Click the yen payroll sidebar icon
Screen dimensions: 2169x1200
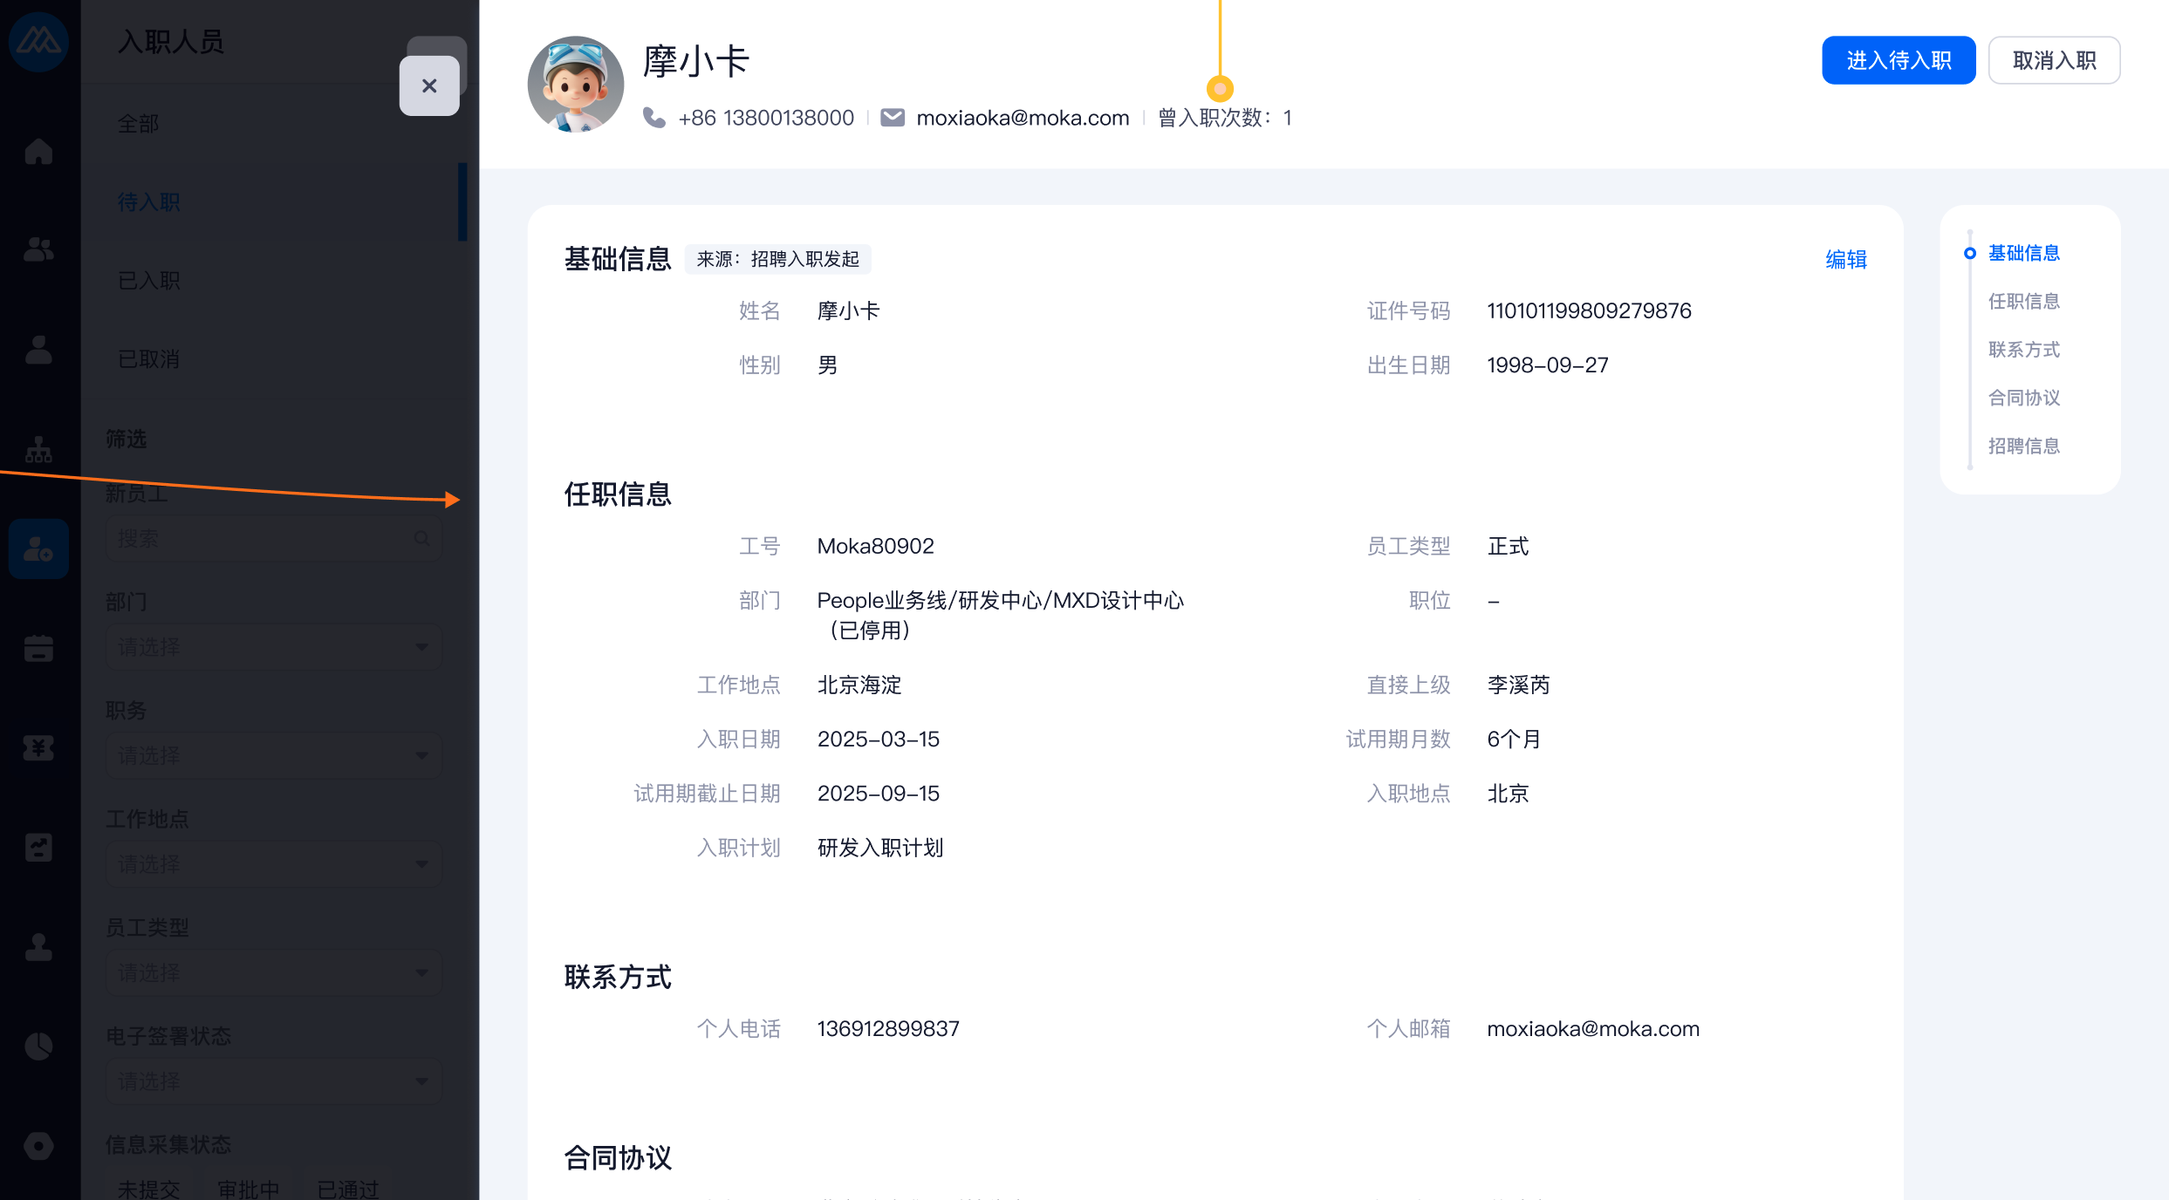[x=38, y=748]
